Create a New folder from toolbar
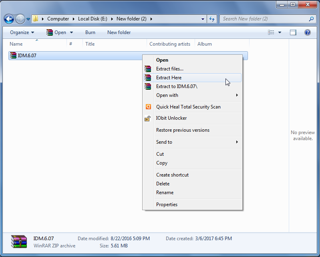Image resolution: width=320 pixels, height=257 pixels. click(x=119, y=32)
